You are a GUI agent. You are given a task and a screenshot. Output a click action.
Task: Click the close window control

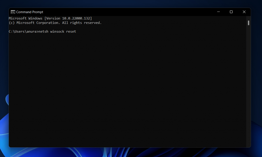[x=244, y=12]
